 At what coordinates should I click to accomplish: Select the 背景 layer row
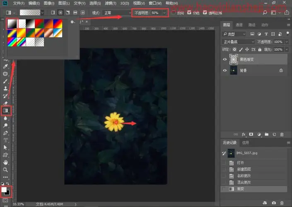[x=254, y=70]
